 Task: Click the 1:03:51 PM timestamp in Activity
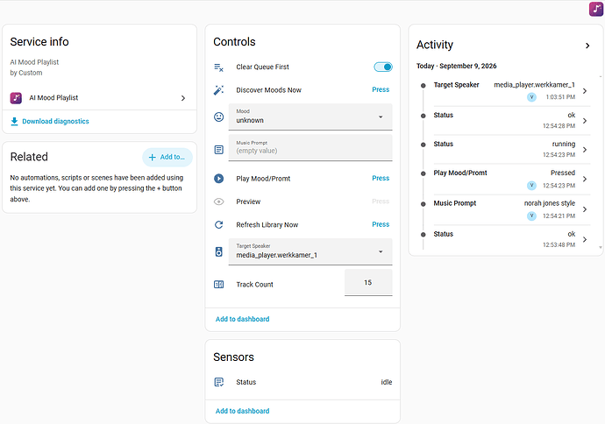coord(560,97)
